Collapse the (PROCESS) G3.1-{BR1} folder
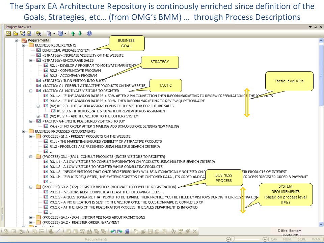 (x=31, y=157)
